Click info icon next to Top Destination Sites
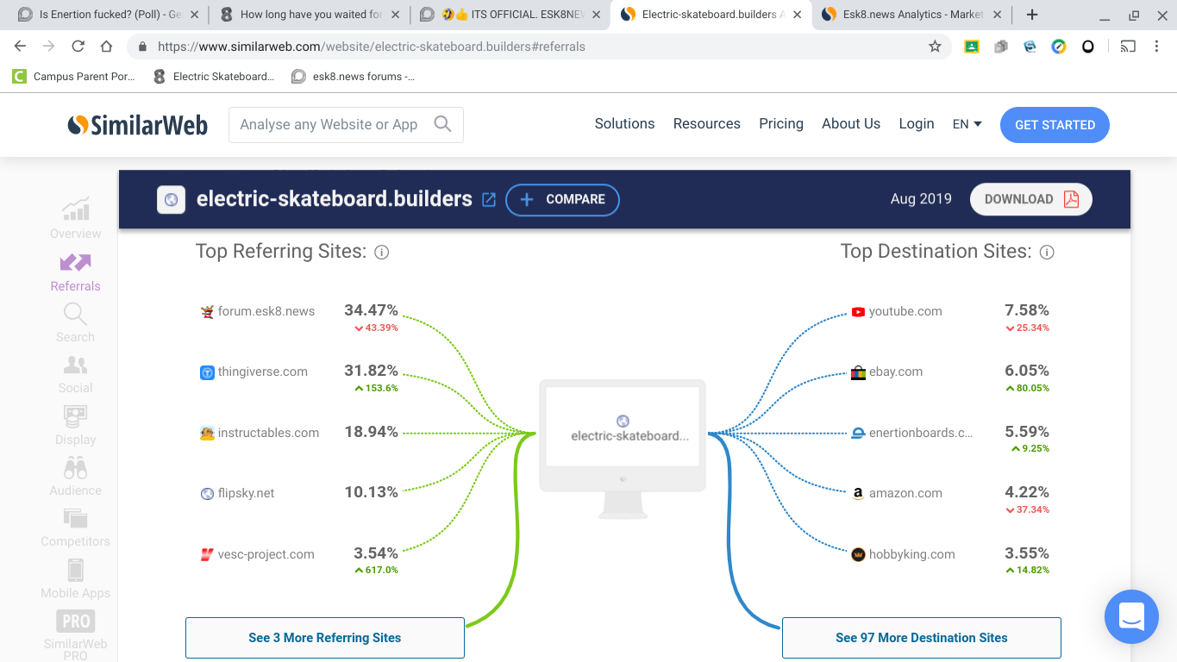The width and height of the screenshot is (1177, 662). (x=1047, y=253)
